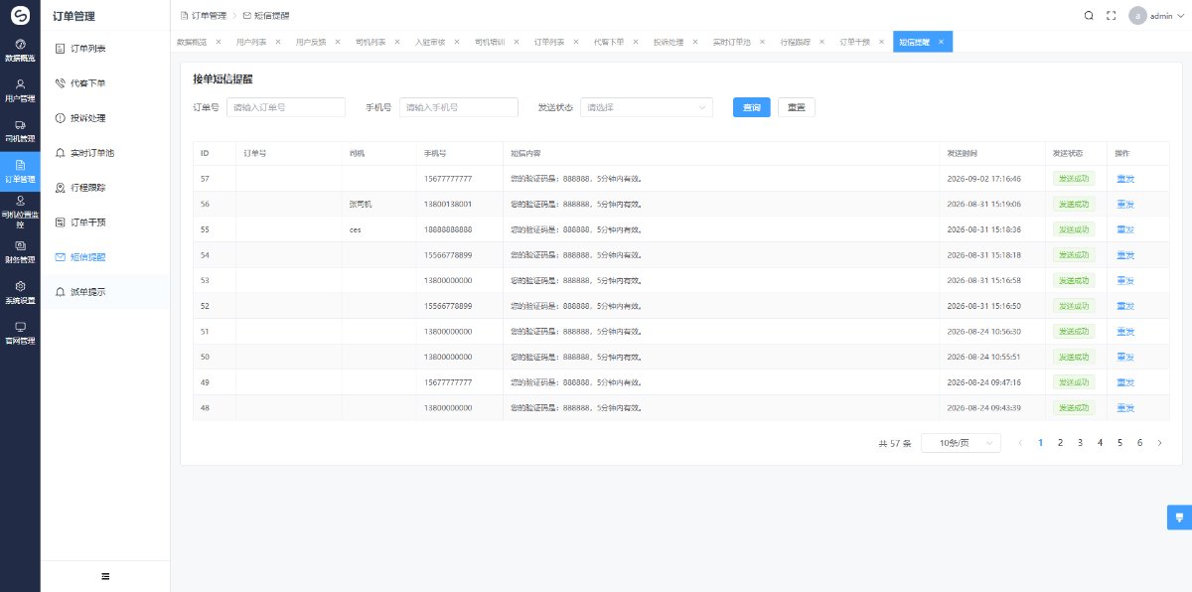Click driver name 张司机 in the table
The image size is (1192, 592).
361,204
